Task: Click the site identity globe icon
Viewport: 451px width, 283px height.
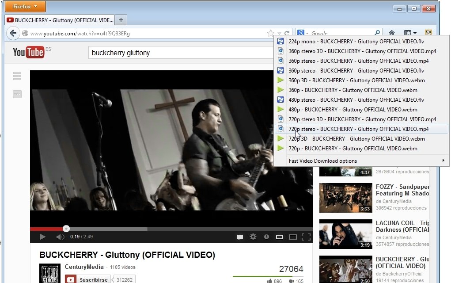Action: click(25, 34)
